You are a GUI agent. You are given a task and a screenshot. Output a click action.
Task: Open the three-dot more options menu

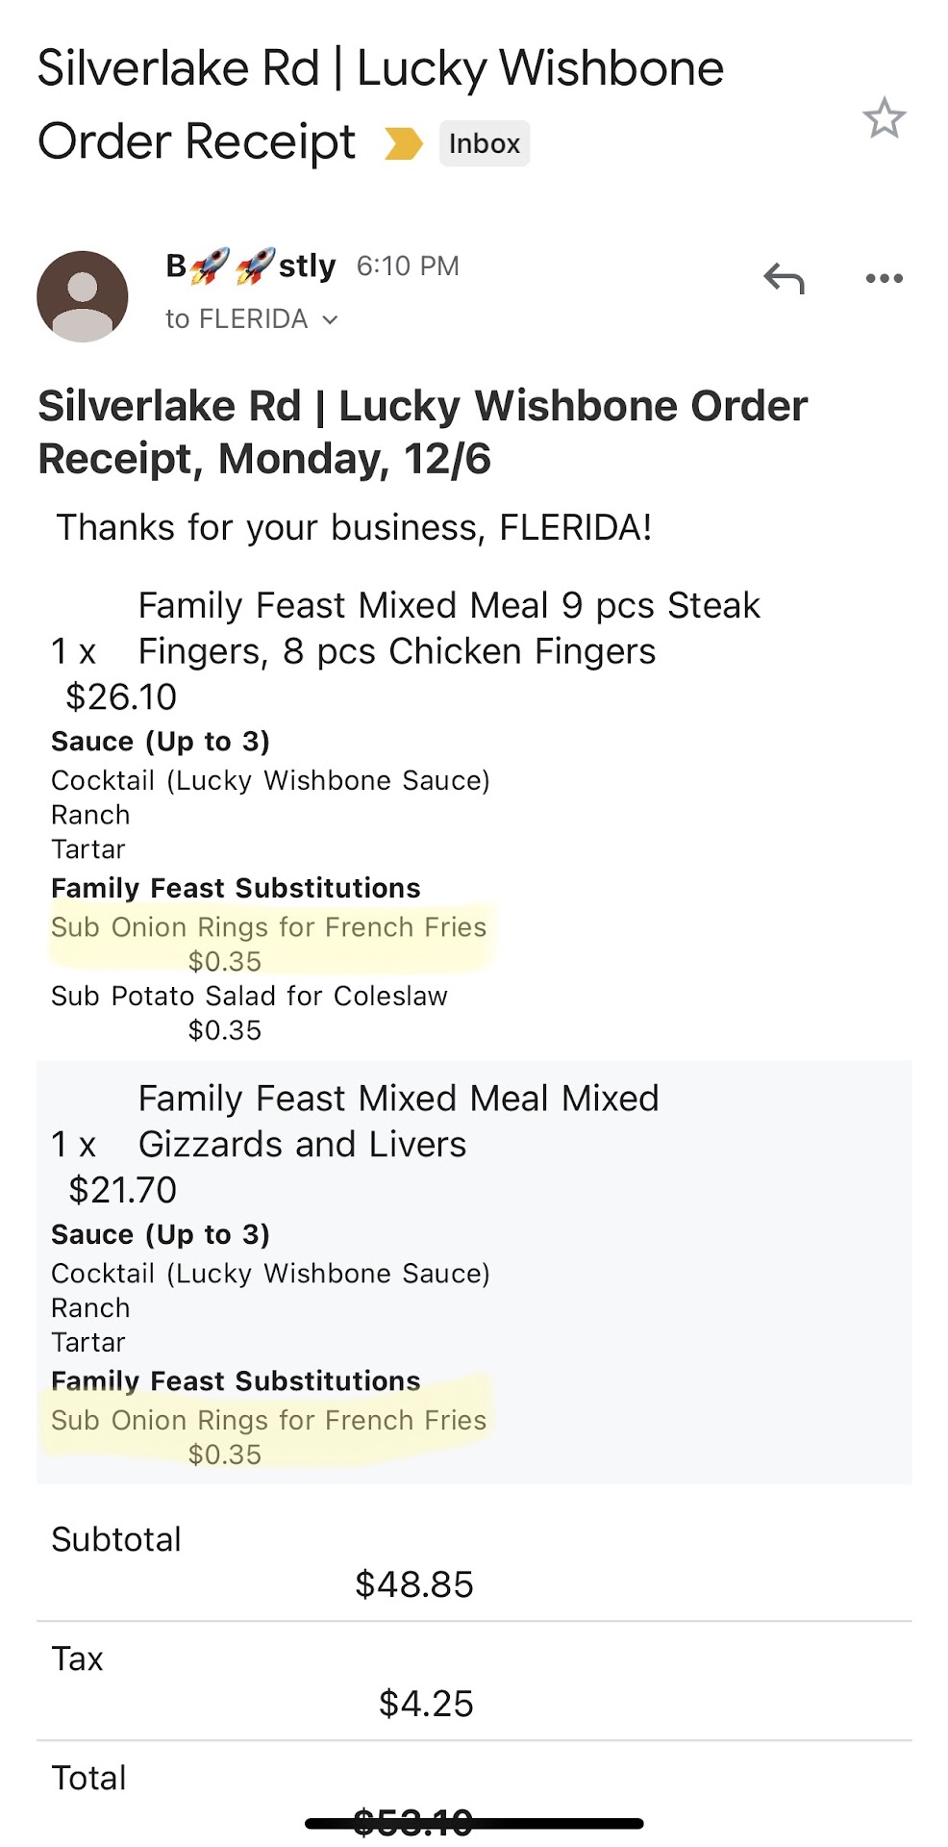(x=884, y=279)
